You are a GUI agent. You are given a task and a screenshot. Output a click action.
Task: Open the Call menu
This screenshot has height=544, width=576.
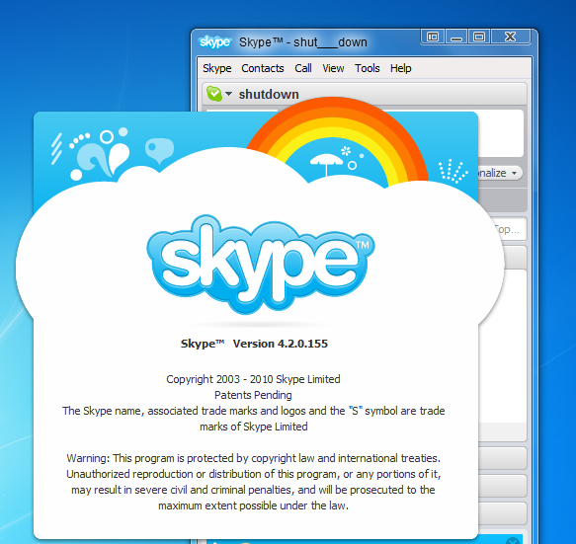click(303, 68)
